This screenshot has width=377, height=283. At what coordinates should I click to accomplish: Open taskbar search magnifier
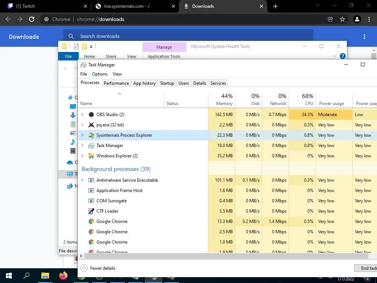coord(27,276)
